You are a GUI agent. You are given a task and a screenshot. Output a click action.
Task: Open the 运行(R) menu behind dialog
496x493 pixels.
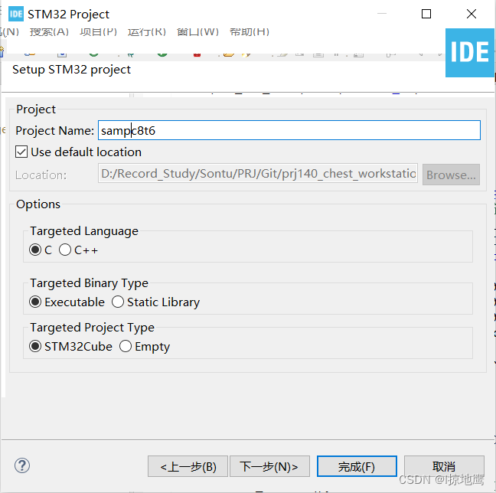tap(147, 31)
